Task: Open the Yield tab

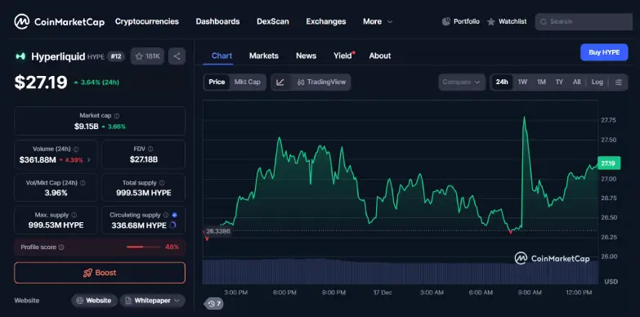Action: [x=342, y=56]
